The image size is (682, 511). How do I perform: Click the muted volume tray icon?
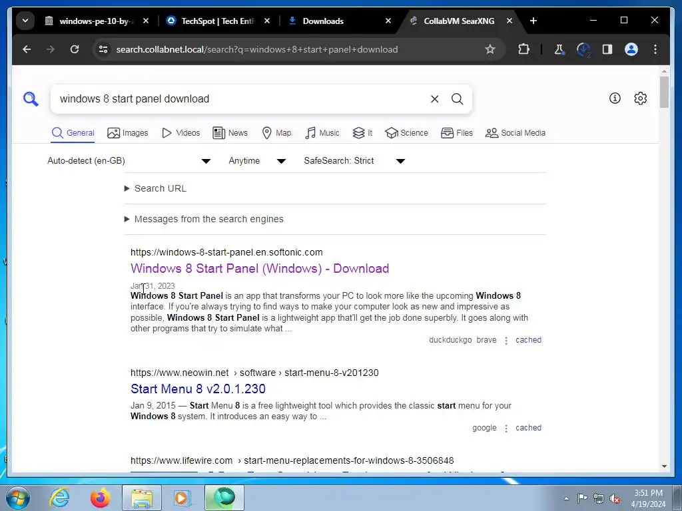pyautogui.click(x=615, y=498)
